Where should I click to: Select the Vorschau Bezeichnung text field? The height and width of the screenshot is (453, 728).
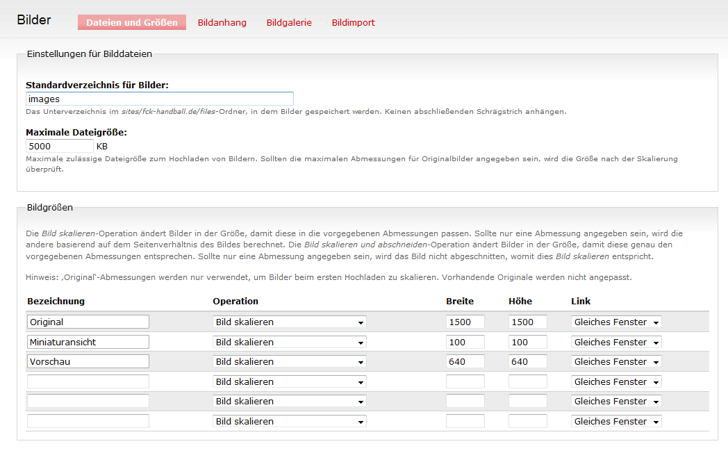(x=88, y=361)
